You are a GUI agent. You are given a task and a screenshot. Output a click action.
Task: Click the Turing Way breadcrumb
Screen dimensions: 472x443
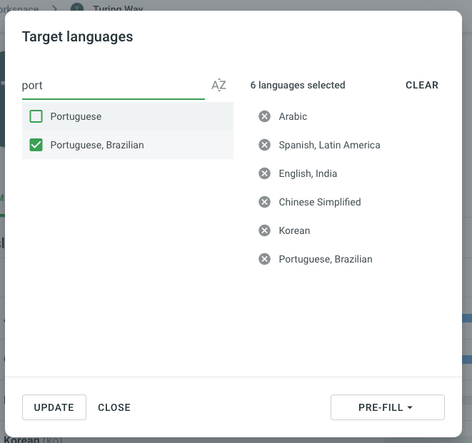pos(117,10)
